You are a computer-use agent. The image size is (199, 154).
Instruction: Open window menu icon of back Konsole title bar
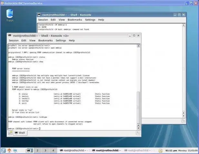(39, 15)
